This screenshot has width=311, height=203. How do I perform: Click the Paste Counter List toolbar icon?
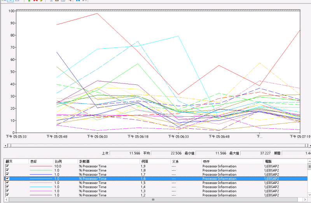pyautogui.click(x=57, y=1)
